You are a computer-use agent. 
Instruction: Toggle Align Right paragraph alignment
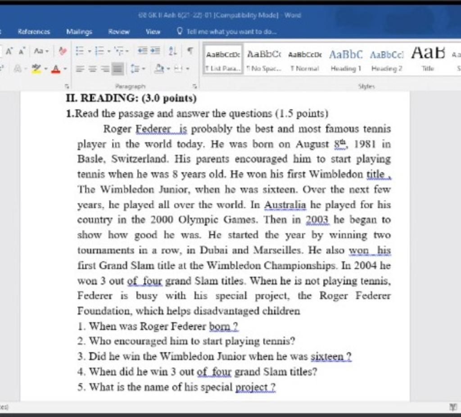[x=105, y=69]
